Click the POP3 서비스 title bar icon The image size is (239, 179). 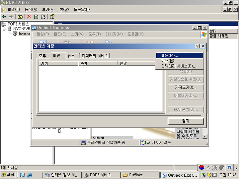[x=3, y=2]
